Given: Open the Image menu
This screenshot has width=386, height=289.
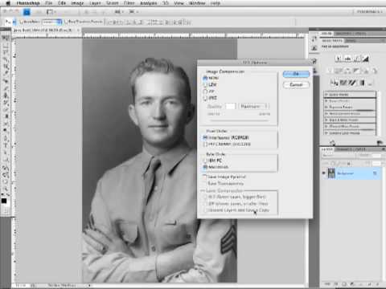Looking at the screenshot, I should [x=77, y=3].
